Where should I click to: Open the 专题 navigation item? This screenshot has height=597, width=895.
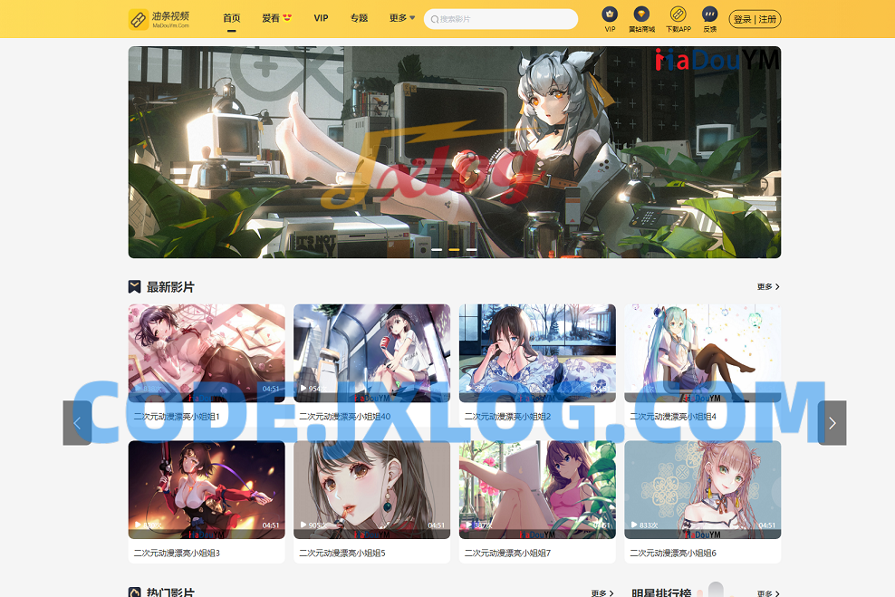(x=359, y=18)
